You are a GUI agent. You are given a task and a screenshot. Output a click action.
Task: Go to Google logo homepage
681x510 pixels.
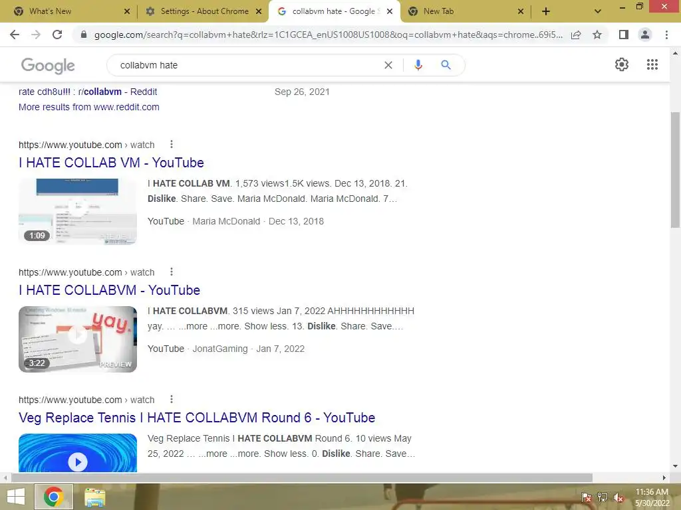point(48,66)
